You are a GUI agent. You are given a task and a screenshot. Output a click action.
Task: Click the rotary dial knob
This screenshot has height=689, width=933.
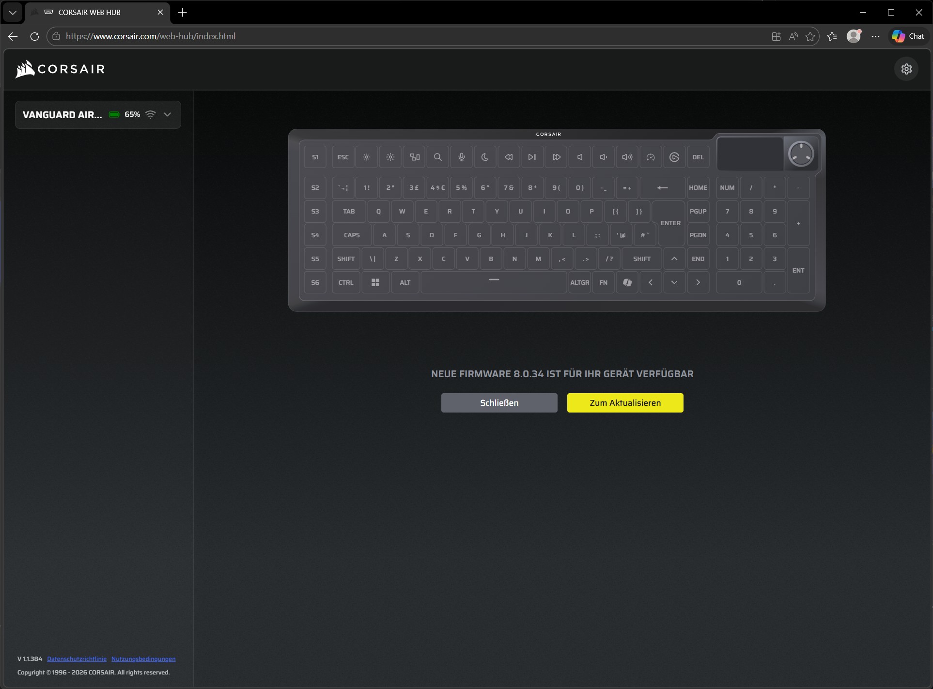(801, 154)
